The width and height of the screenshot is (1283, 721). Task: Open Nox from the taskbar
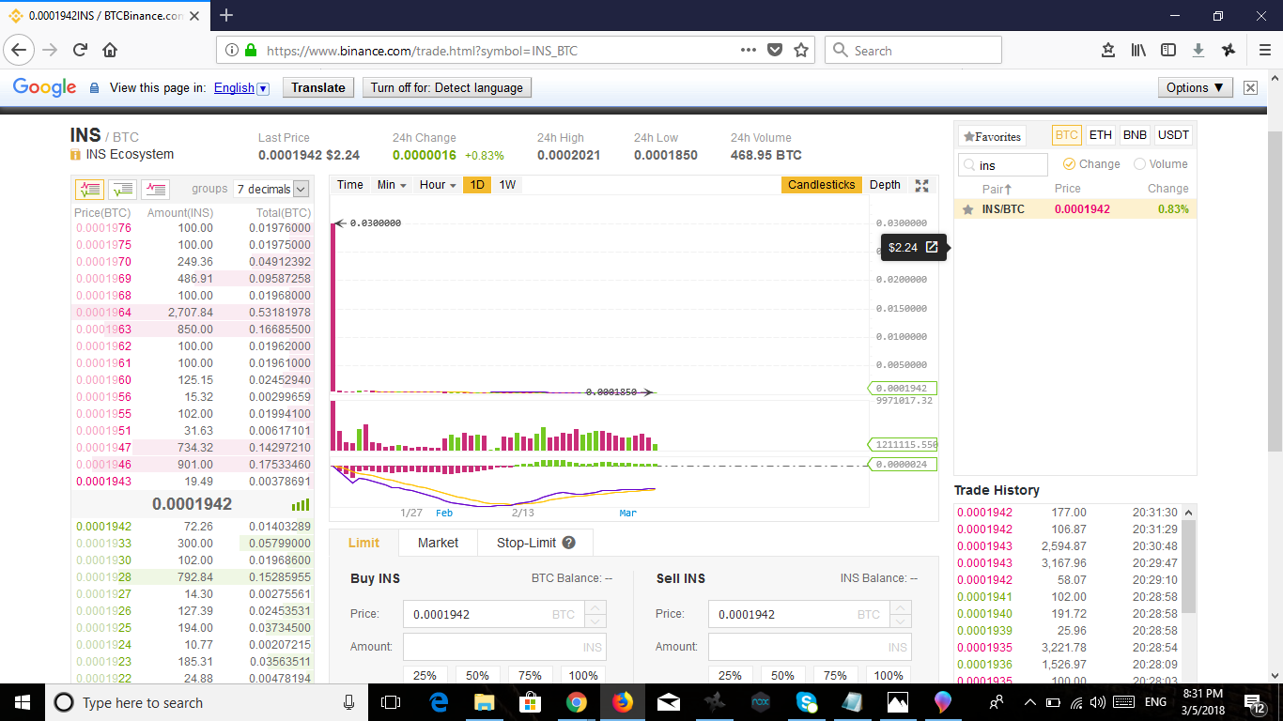tap(761, 702)
